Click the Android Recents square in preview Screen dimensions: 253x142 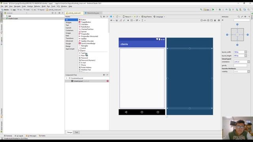pyautogui.click(x=158, y=112)
